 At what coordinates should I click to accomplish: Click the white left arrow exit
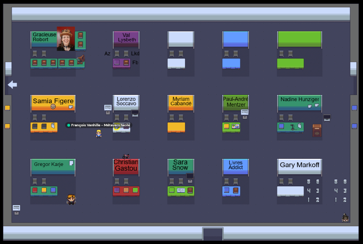point(12,85)
